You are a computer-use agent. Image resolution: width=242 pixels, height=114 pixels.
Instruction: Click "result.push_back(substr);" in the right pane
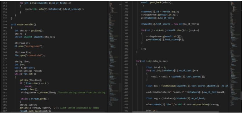tap(157, 3)
